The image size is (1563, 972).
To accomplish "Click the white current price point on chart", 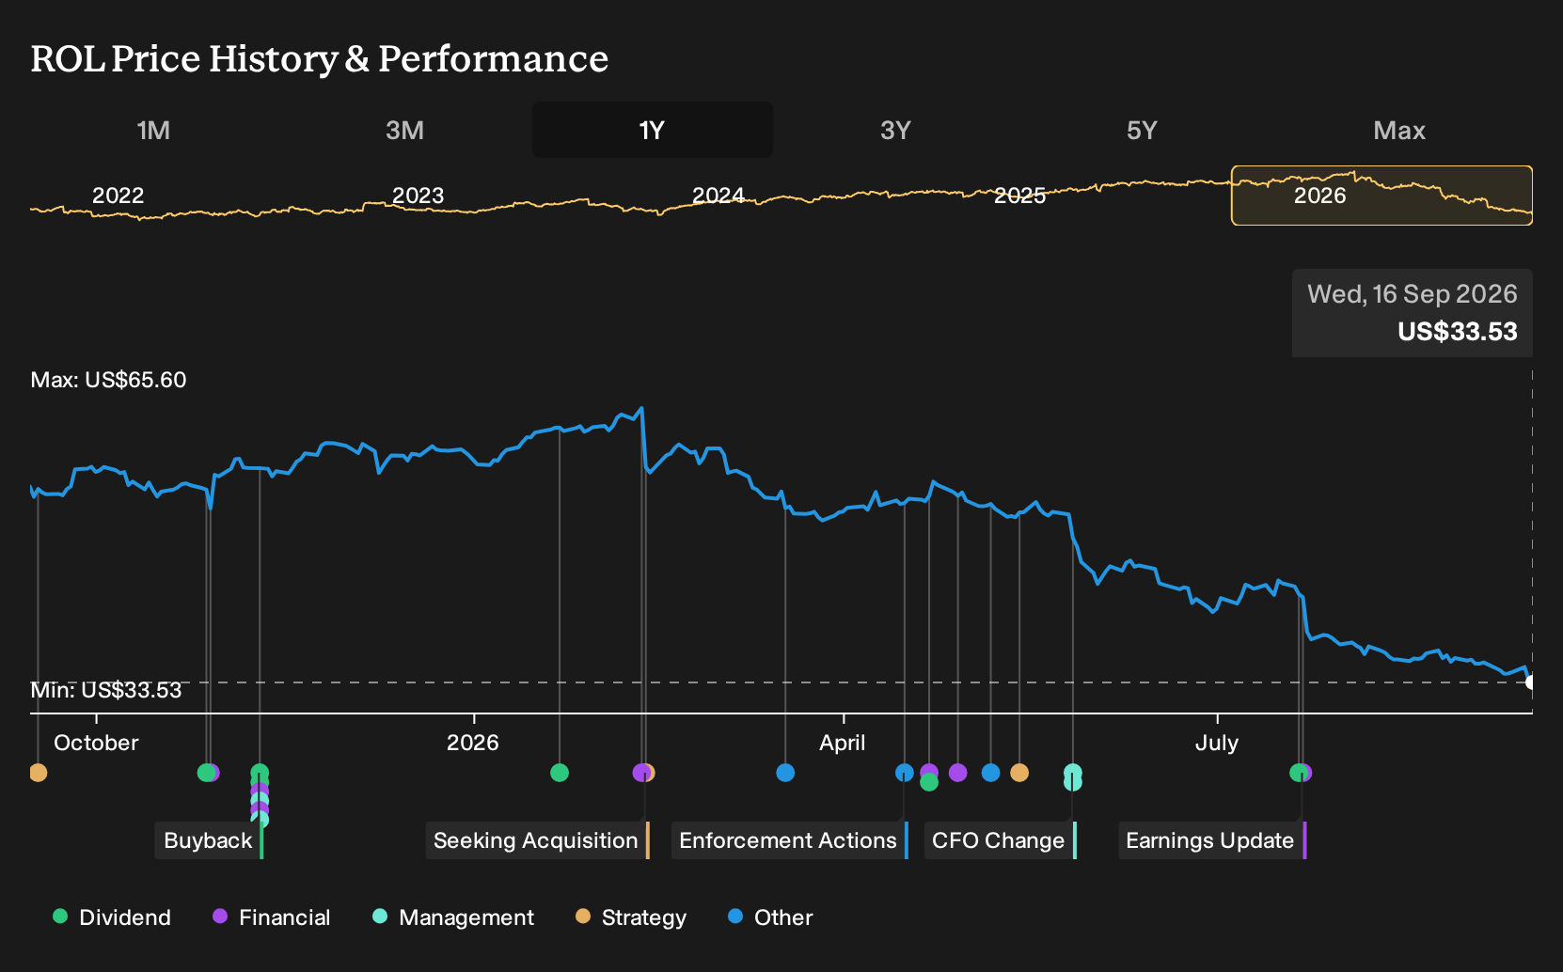I will point(1531,682).
